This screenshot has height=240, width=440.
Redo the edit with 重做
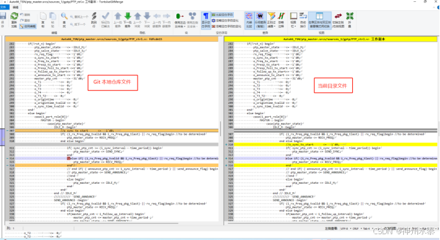point(25,21)
